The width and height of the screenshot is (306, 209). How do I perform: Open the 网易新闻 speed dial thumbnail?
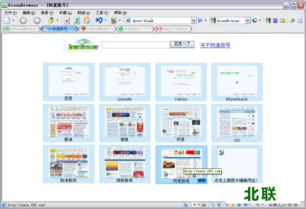click(x=181, y=163)
